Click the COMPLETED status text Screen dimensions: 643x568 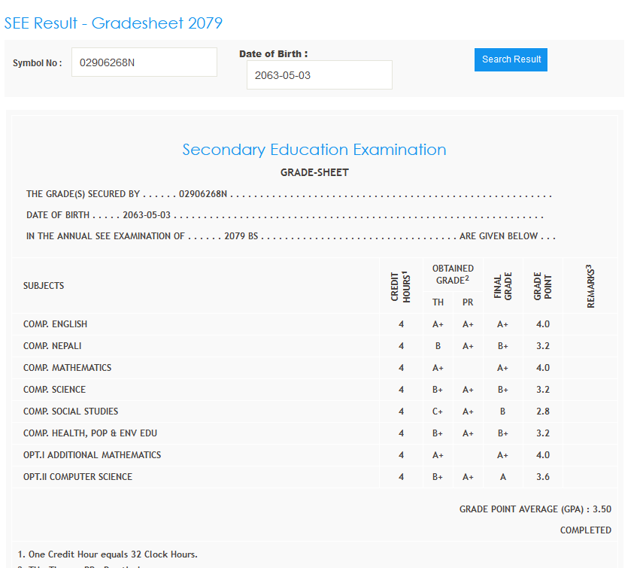585,530
